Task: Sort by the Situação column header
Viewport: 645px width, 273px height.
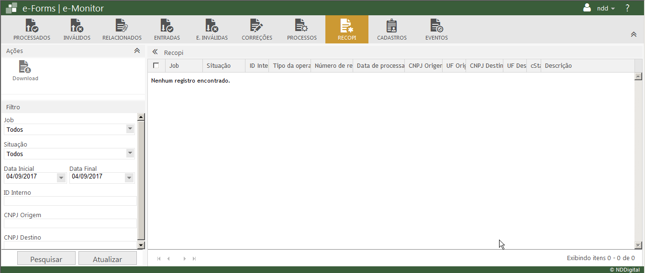Action: [224, 66]
